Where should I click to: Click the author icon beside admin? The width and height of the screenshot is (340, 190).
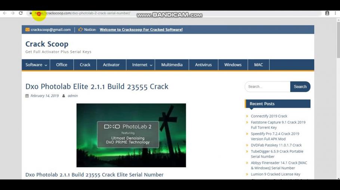point(64,96)
